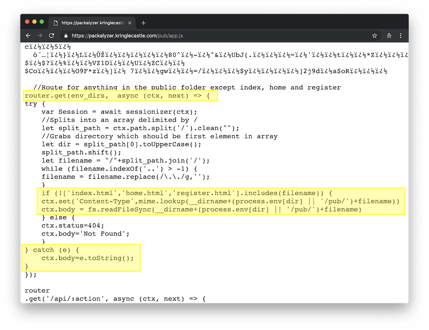This screenshot has width=429, height=330.
Task: Click the '} else {' line
Action: pos(58,217)
